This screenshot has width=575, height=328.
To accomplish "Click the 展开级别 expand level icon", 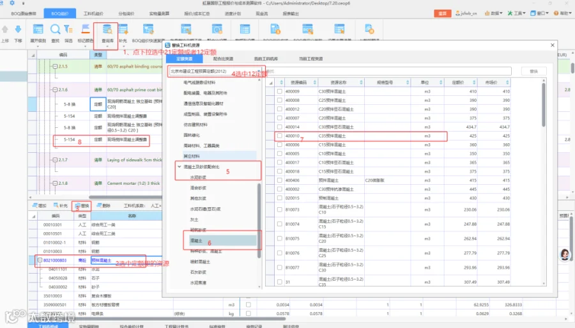I will (38, 29).
